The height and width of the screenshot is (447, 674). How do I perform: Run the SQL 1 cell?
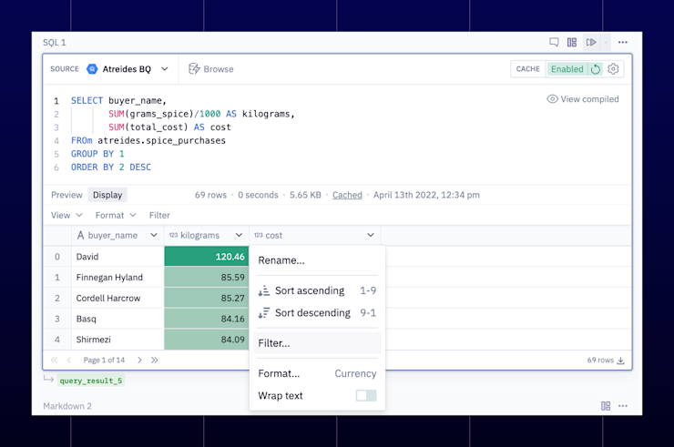pyautogui.click(x=591, y=42)
